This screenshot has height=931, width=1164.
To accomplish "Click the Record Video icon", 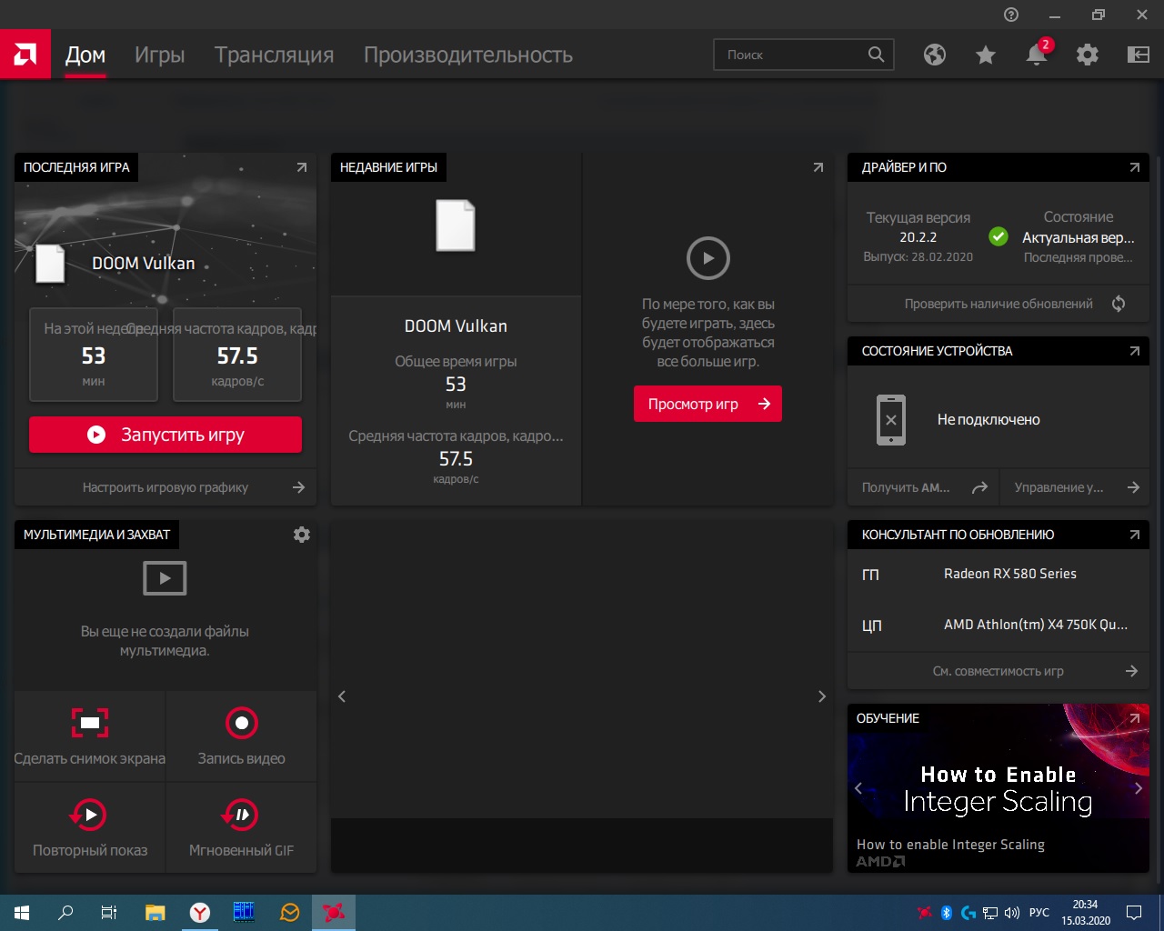I will [241, 724].
